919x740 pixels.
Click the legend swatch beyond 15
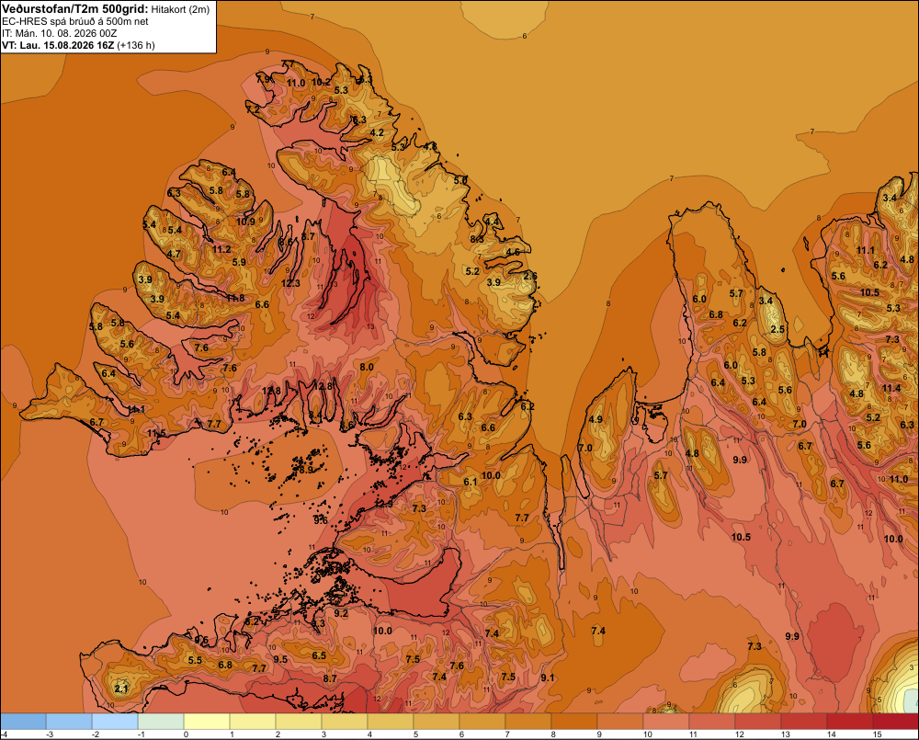coord(895,722)
